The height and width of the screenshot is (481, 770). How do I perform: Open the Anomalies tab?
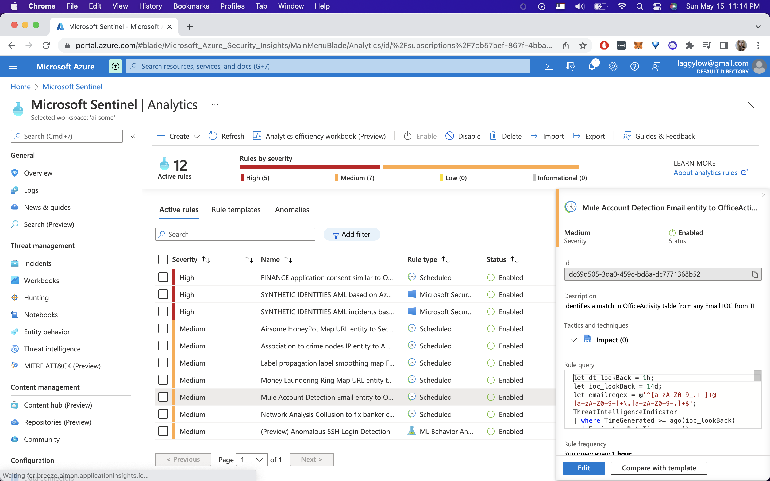click(x=292, y=210)
